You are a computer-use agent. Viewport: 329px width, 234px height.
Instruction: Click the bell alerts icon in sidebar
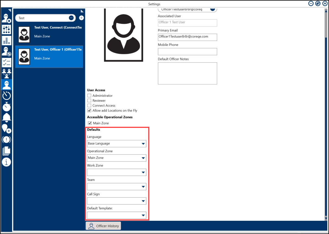tap(6, 117)
